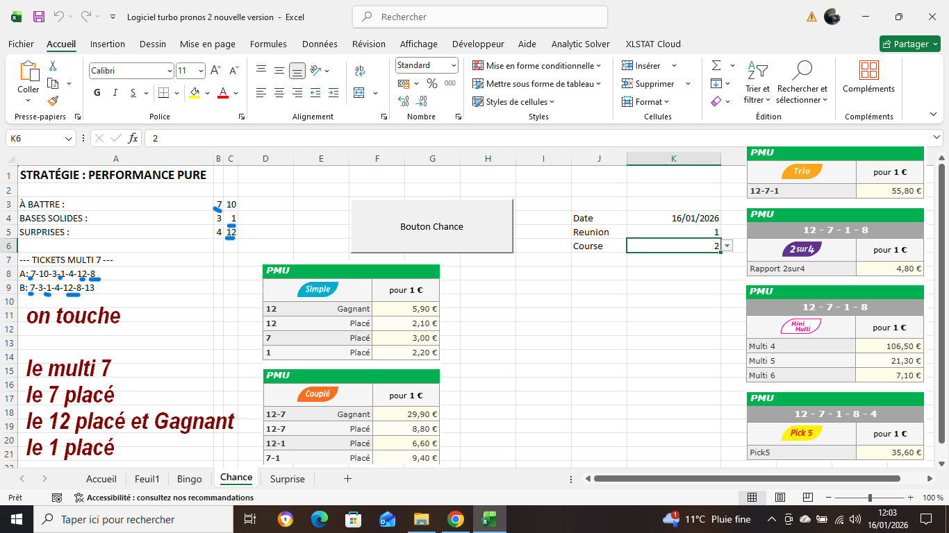Click the increase indent icon

333,93
